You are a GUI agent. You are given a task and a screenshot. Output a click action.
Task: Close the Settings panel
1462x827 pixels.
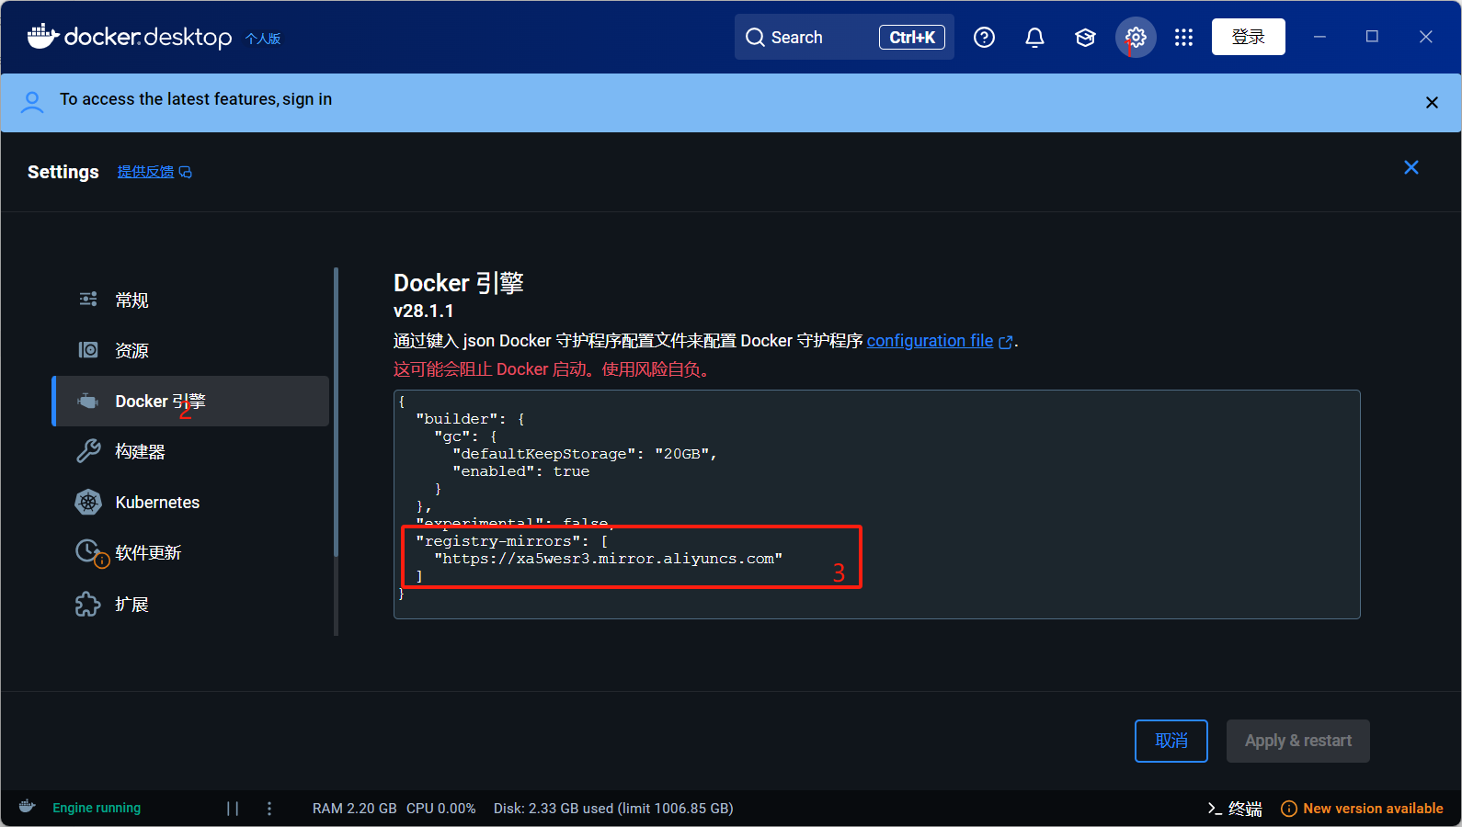click(x=1411, y=167)
